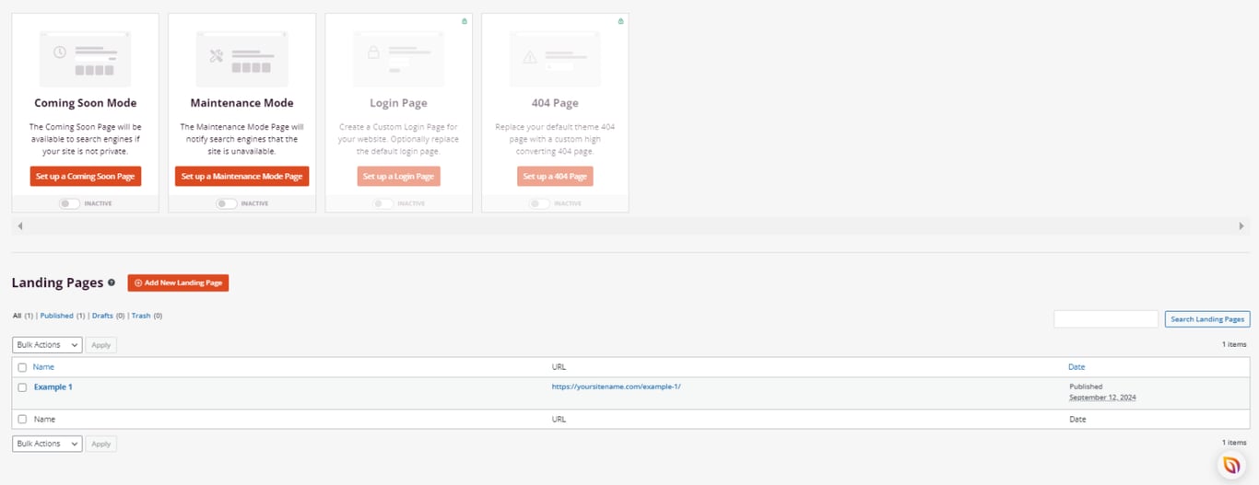Viewport: 1259px width, 485px height.
Task: Click the left arrow of horizontal scrollbar
Action: tap(20, 225)
